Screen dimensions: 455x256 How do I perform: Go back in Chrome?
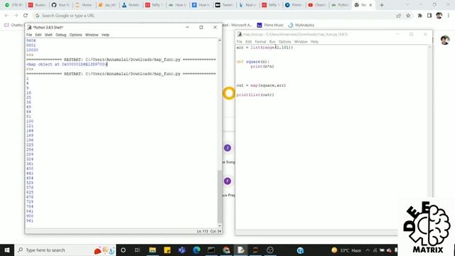point(6,16)
